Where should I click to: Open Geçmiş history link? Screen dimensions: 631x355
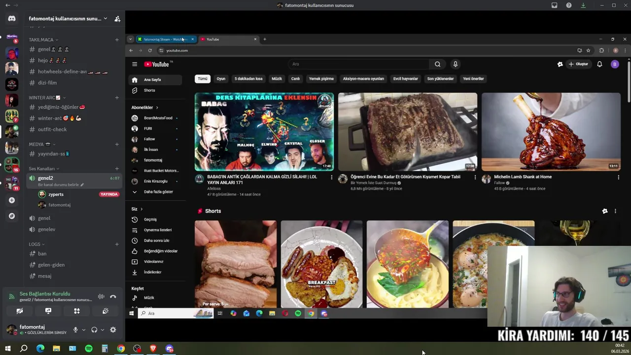(x=154, y=219)
